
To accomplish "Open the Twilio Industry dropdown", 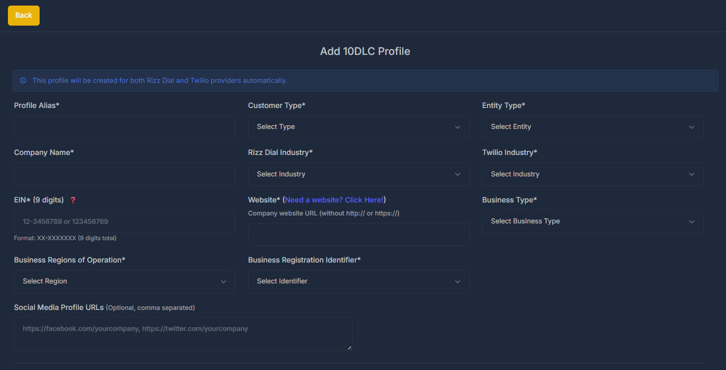I will pos(593,174).
